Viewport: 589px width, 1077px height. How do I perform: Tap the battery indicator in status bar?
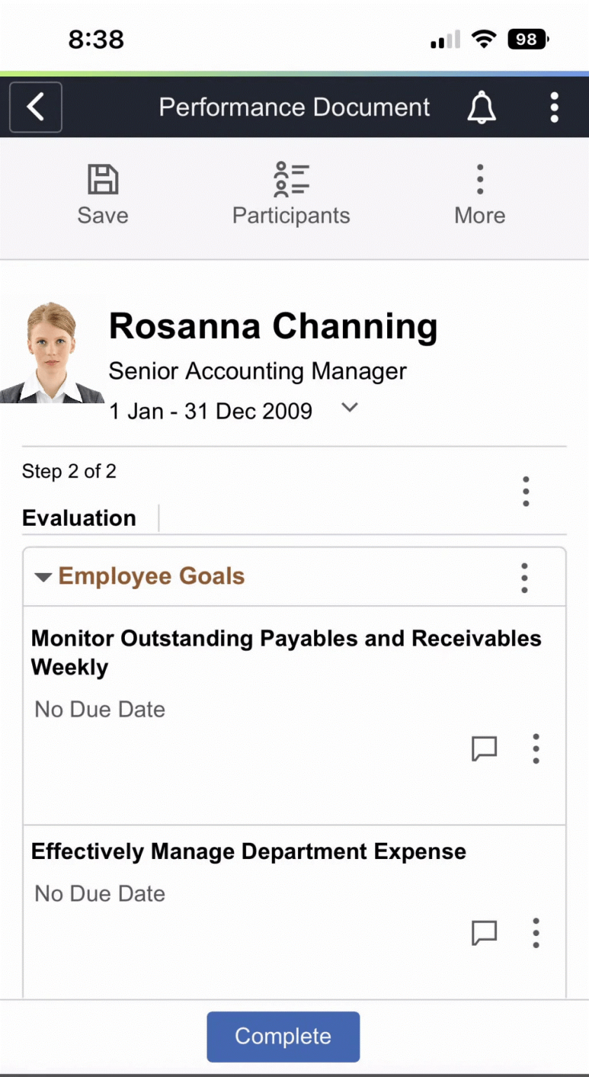[527, 40]
